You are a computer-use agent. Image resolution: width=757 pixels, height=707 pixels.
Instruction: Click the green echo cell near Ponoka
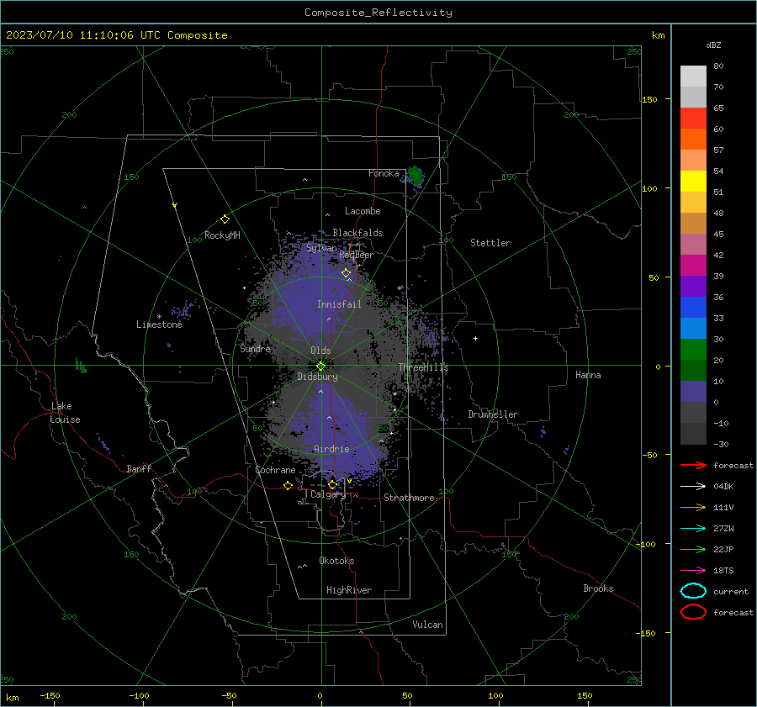[416, 177]
